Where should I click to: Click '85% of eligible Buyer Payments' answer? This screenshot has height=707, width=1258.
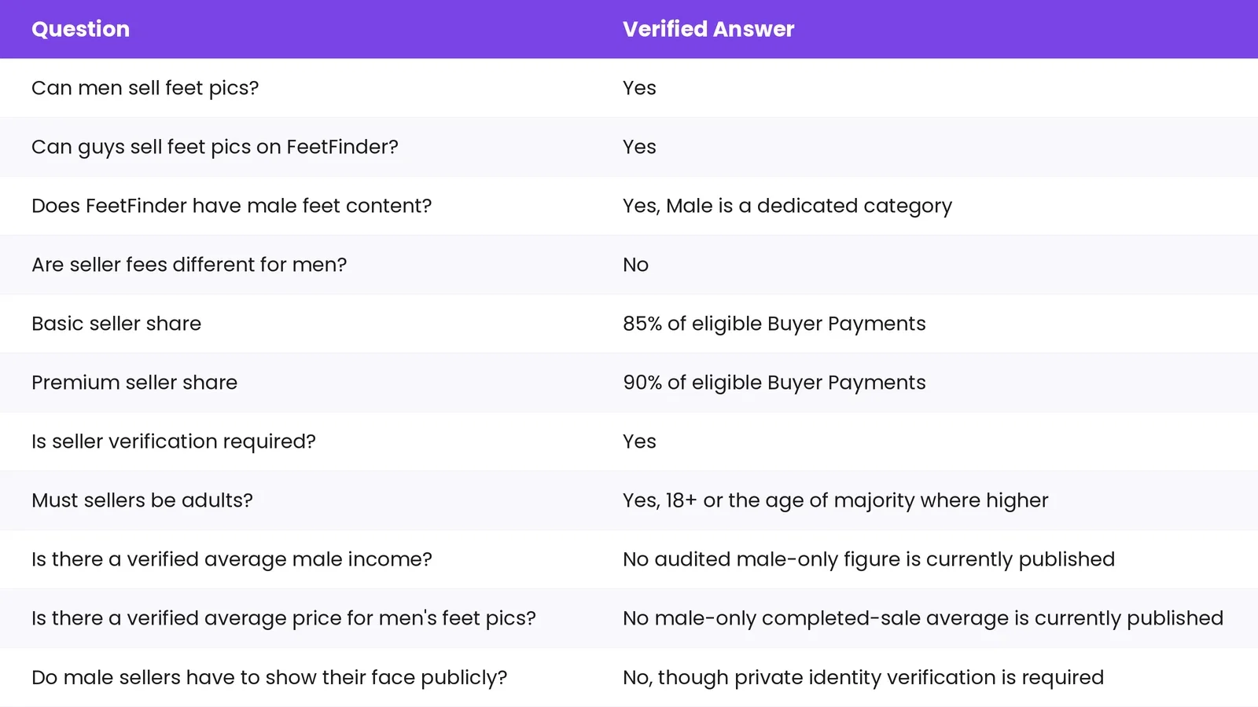point(774,324)
